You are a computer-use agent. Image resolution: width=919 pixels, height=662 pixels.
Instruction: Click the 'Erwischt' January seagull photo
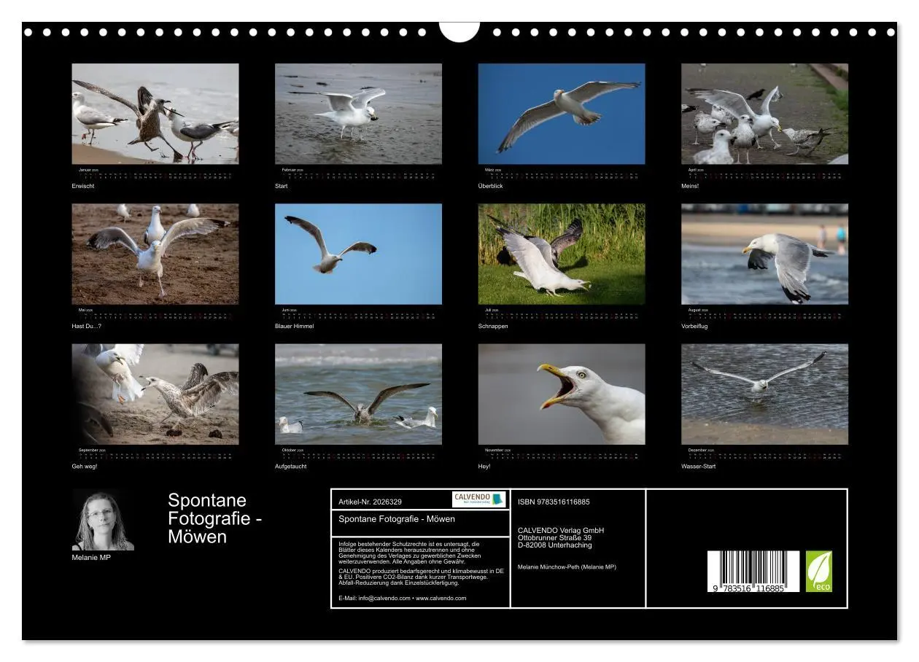point(155,114)
